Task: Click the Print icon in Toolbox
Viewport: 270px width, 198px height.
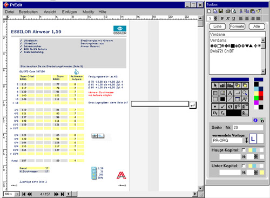Action: click(x=228, y=11)
